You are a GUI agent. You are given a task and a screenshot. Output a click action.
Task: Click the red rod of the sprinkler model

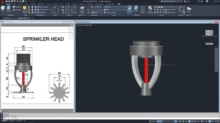(x=146, y=70)
